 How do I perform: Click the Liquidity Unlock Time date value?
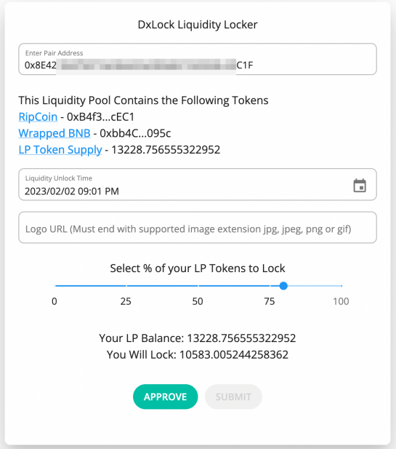pos(72,191)
